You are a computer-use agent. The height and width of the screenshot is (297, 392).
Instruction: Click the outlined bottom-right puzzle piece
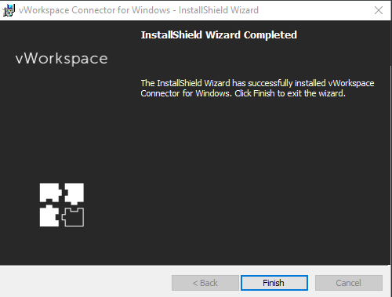pyautogui.click(x=73, y=217)
